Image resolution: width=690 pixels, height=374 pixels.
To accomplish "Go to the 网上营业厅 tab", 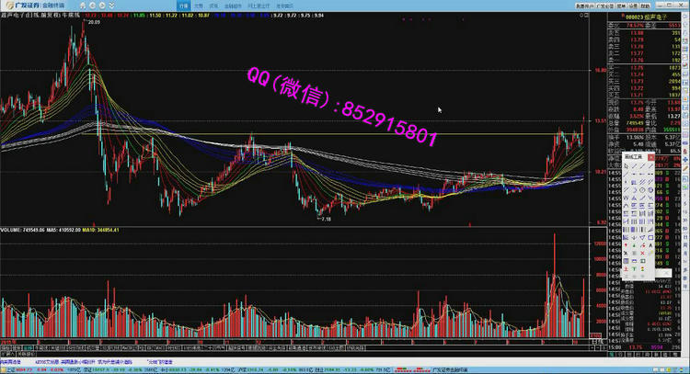I will coord(254,6).
